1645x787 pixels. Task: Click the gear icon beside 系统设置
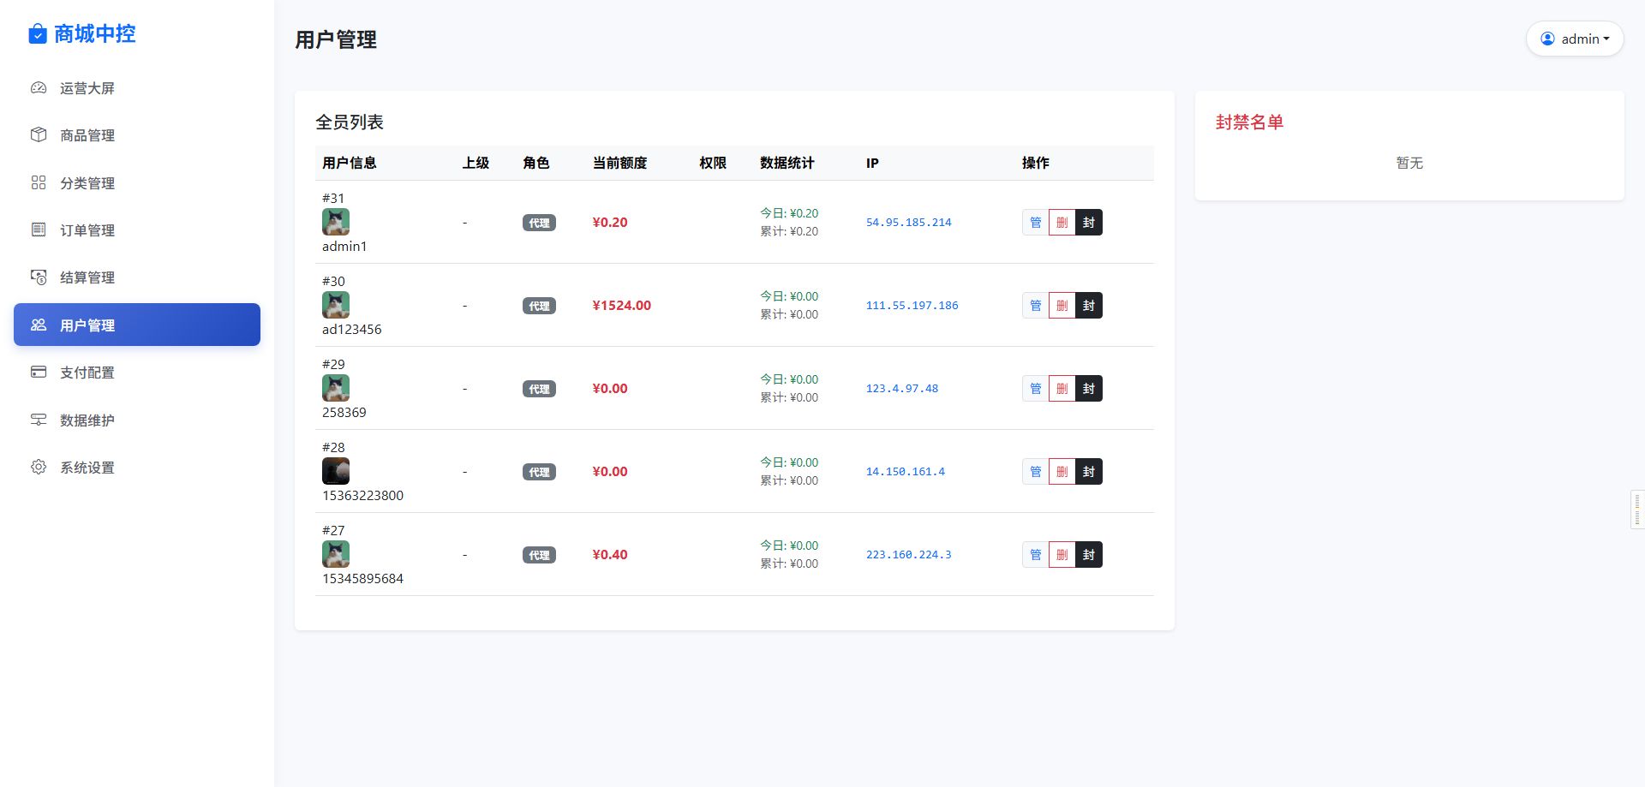click(x=39, y=467)
